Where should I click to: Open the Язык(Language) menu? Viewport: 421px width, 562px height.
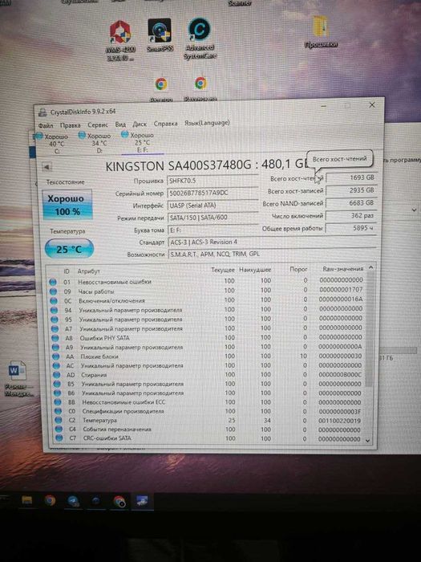pos(207,123)
